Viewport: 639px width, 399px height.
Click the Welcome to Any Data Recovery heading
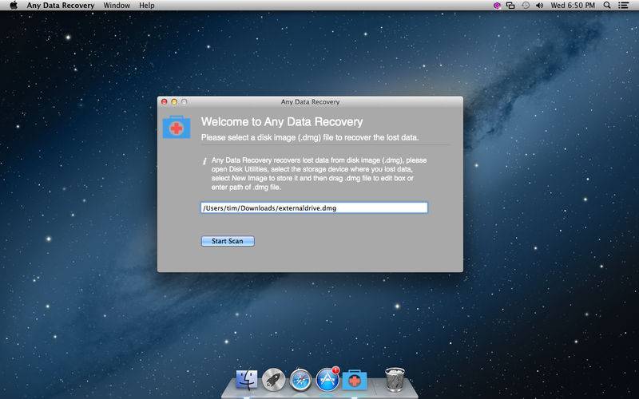(282, 122)
